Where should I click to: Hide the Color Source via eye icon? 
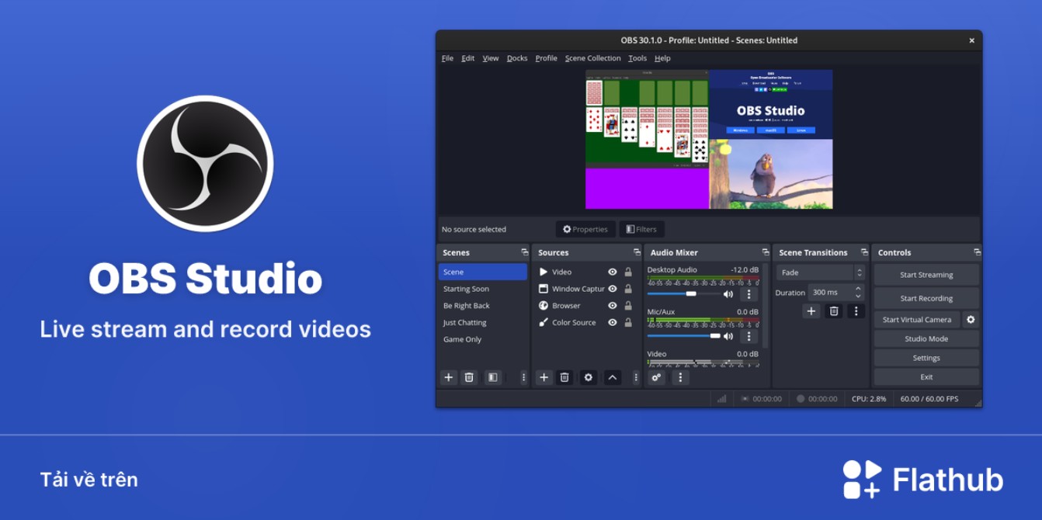613,322
